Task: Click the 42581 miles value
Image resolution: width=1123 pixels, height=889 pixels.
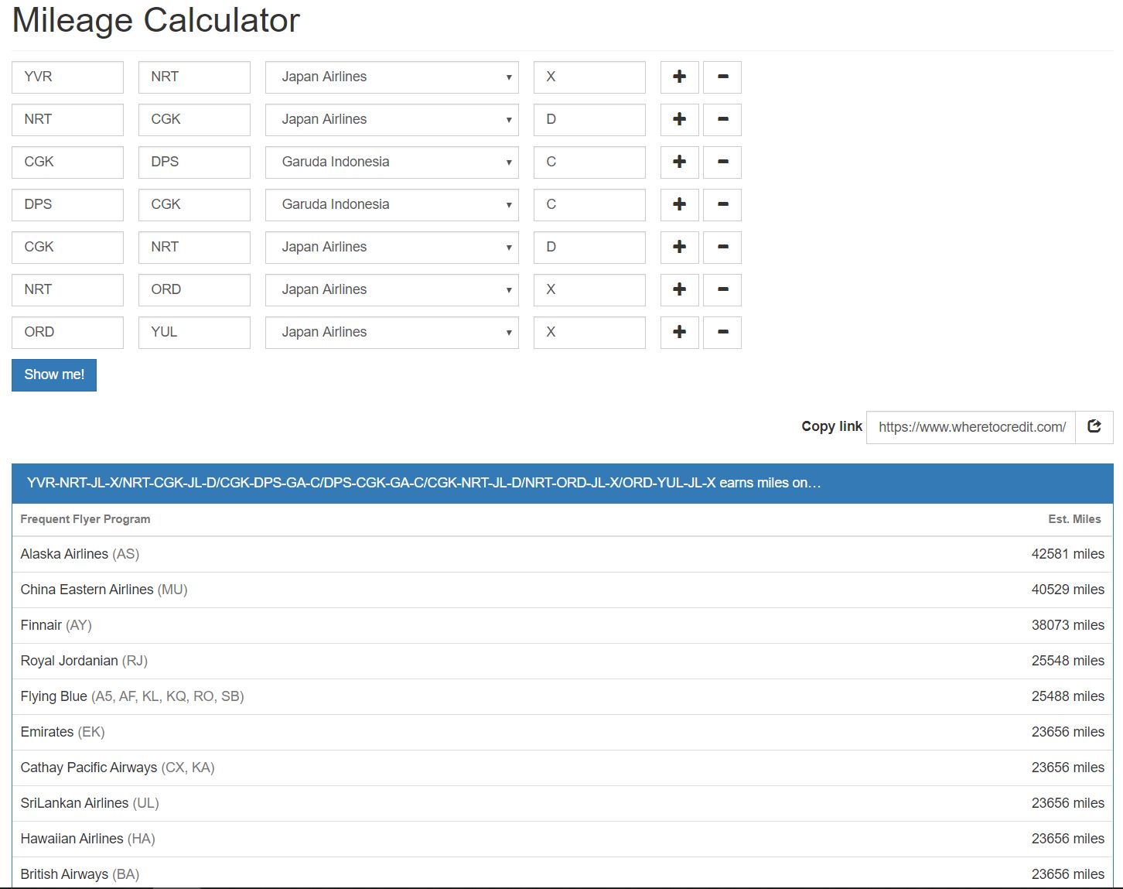Action: pos(1067,555)
